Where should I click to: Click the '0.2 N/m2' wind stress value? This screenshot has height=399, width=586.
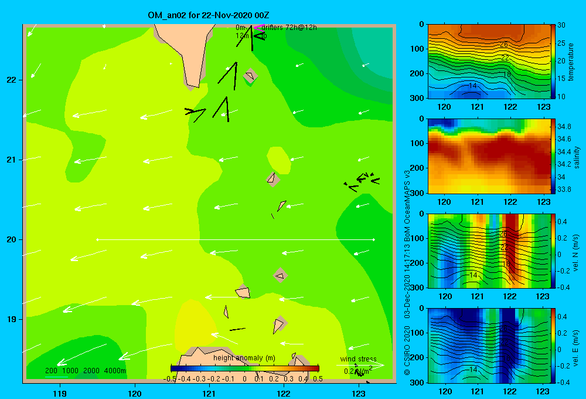[358, 371]
